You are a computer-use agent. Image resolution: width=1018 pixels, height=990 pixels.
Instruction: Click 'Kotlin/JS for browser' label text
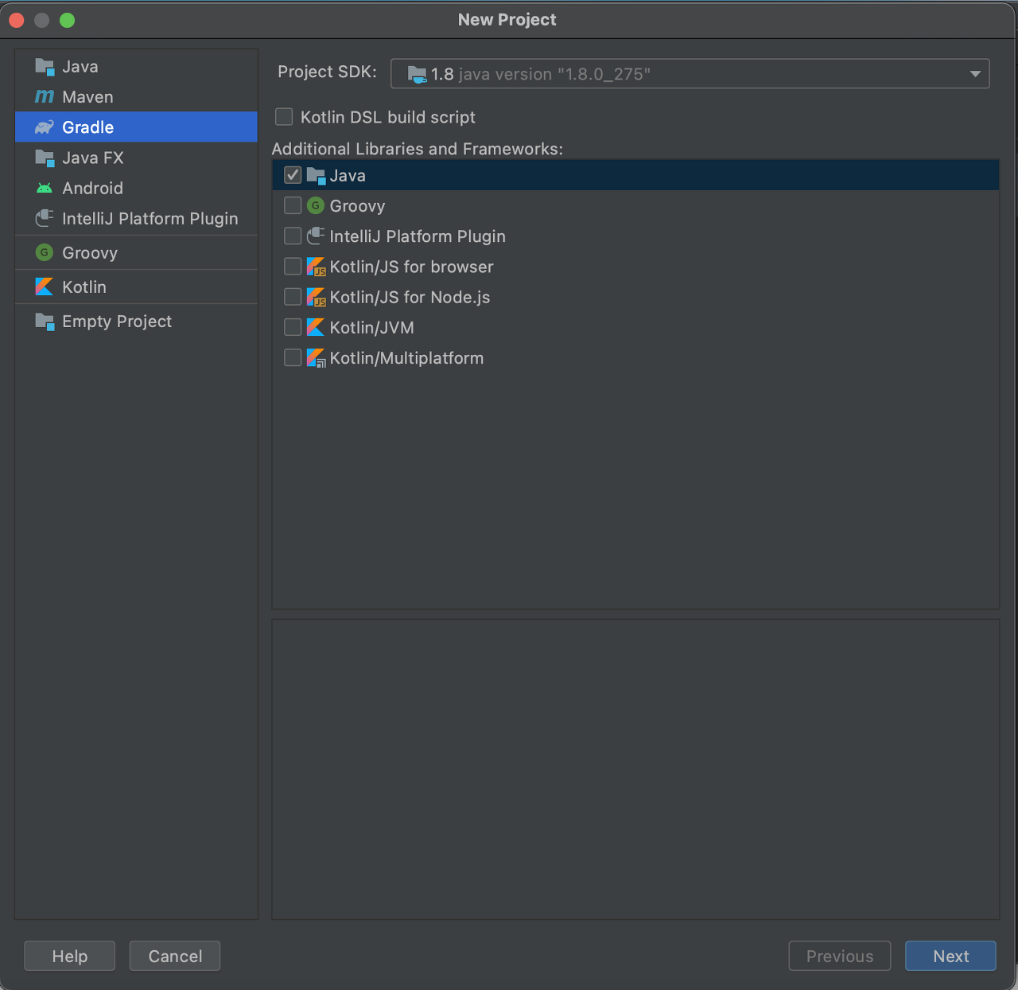click(x=411, y=267)
